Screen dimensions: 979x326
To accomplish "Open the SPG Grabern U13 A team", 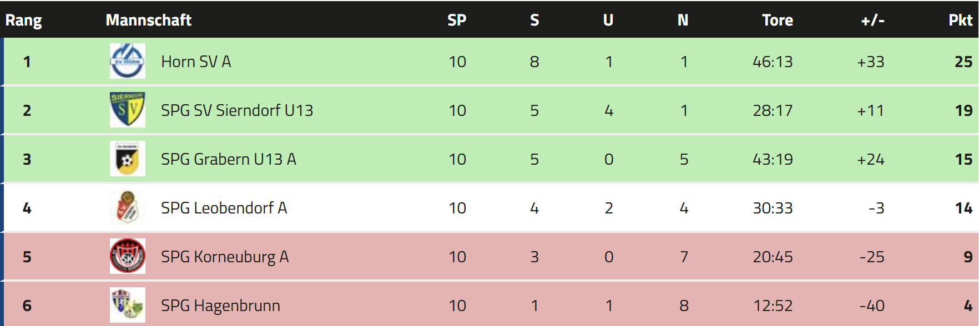I will (x=229, y=159).
